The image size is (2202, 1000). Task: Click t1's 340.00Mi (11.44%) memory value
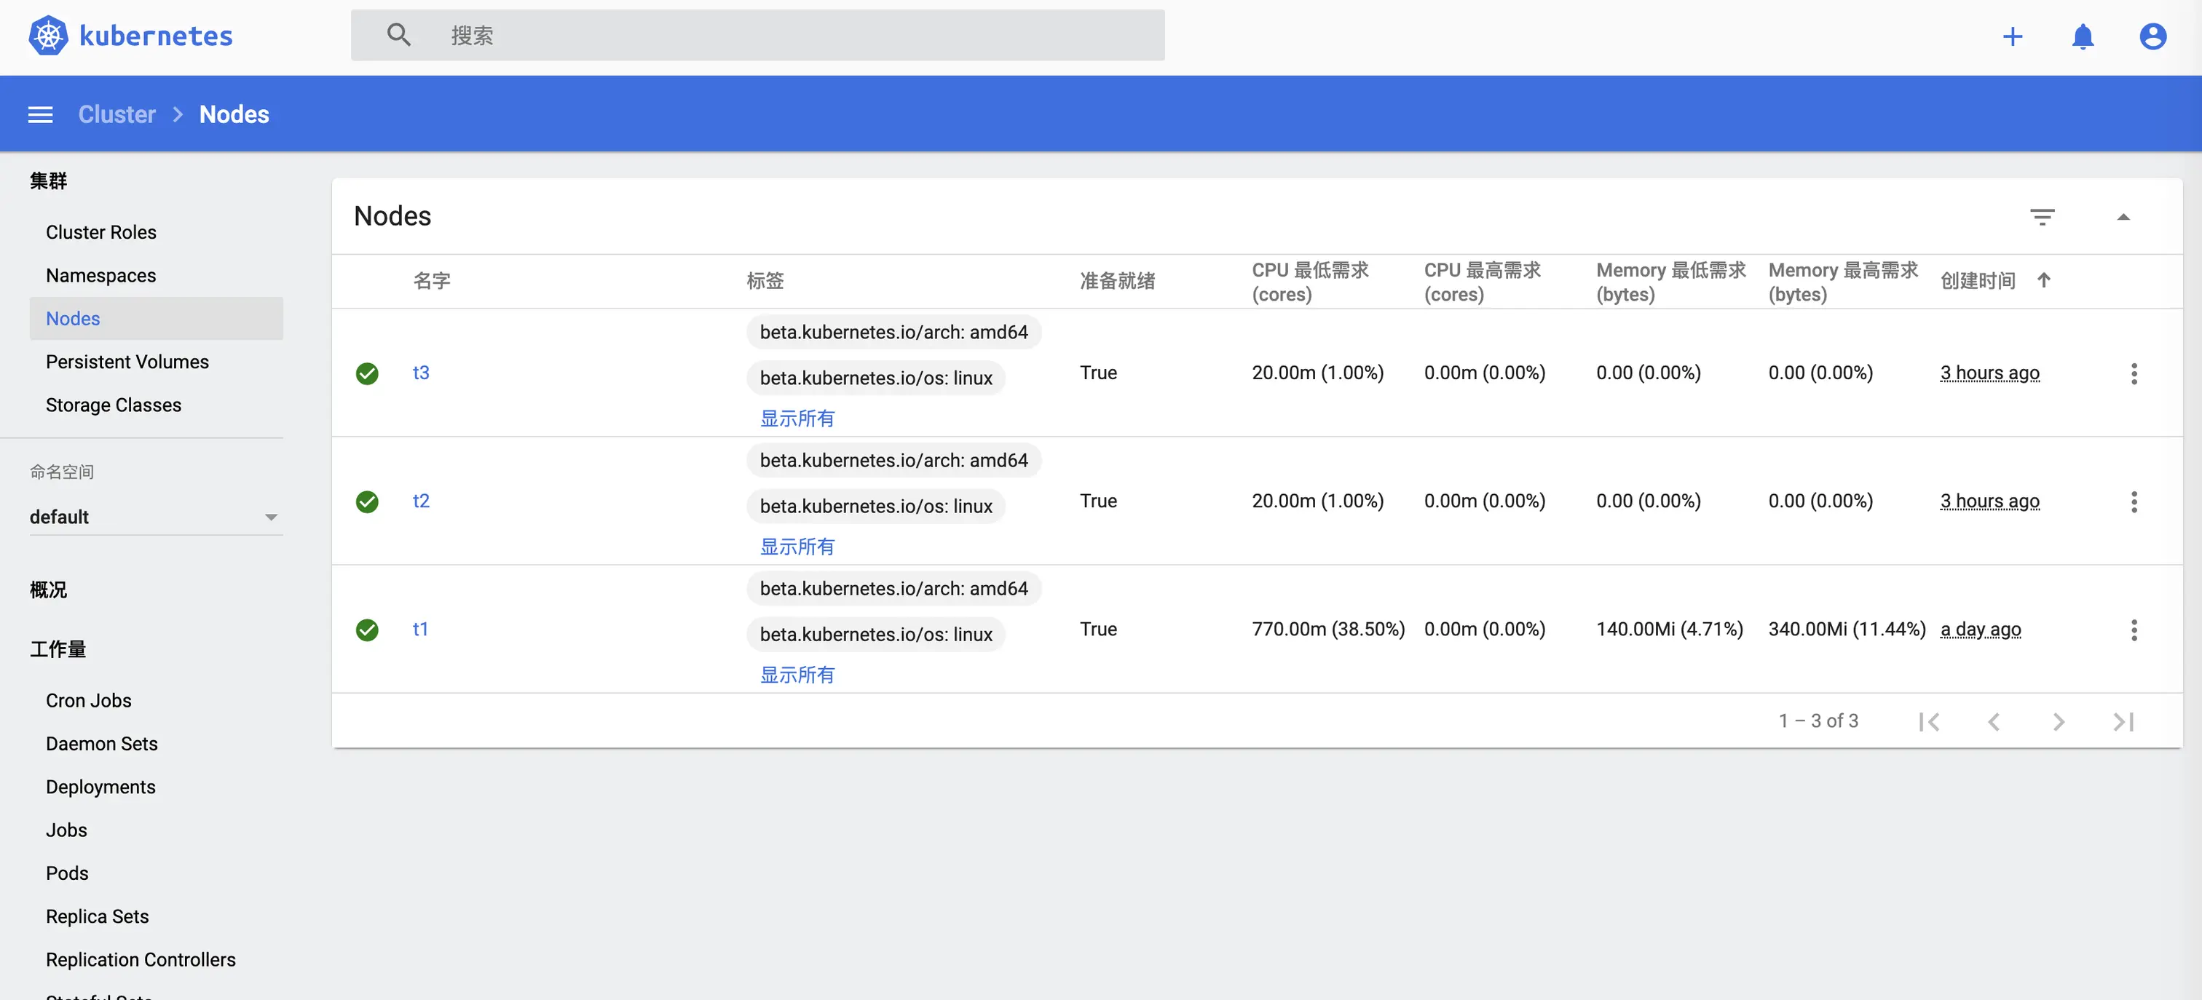pos(1847,629)
